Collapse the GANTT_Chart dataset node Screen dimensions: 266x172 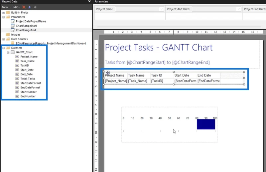tap(8, 53)
